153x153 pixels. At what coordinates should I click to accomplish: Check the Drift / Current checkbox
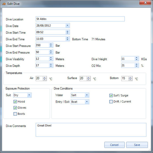111,102
